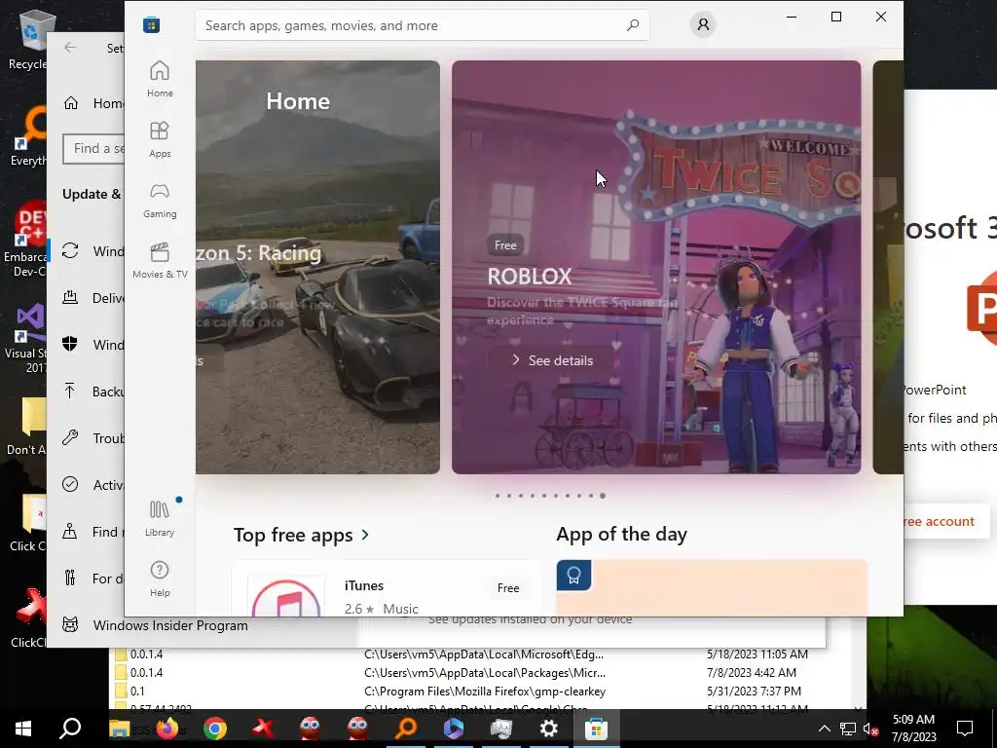The image size is (997, 748).
Task: Open the Home section in Store sidebar
Action: pyautogui.click(x=160, y=79)
